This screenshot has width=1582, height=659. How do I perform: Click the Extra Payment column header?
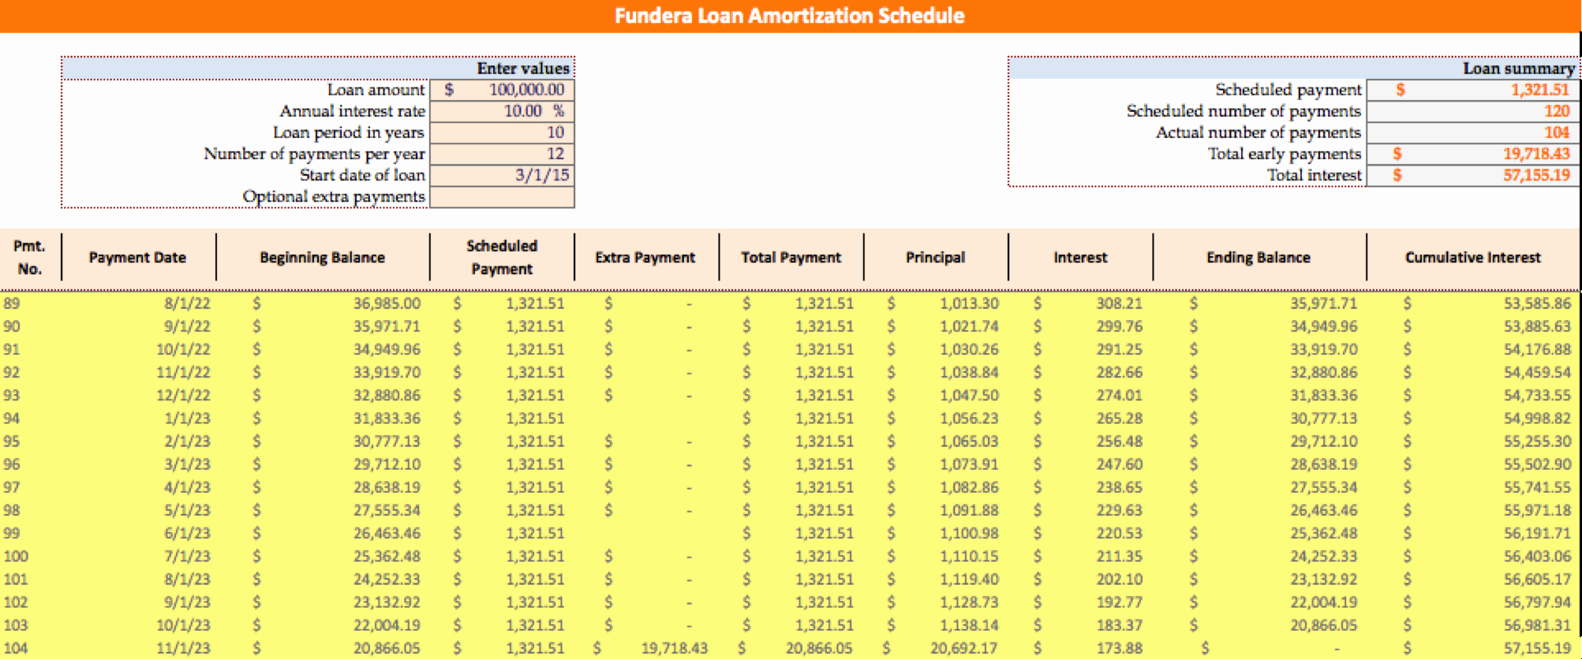tap(645, 258)
